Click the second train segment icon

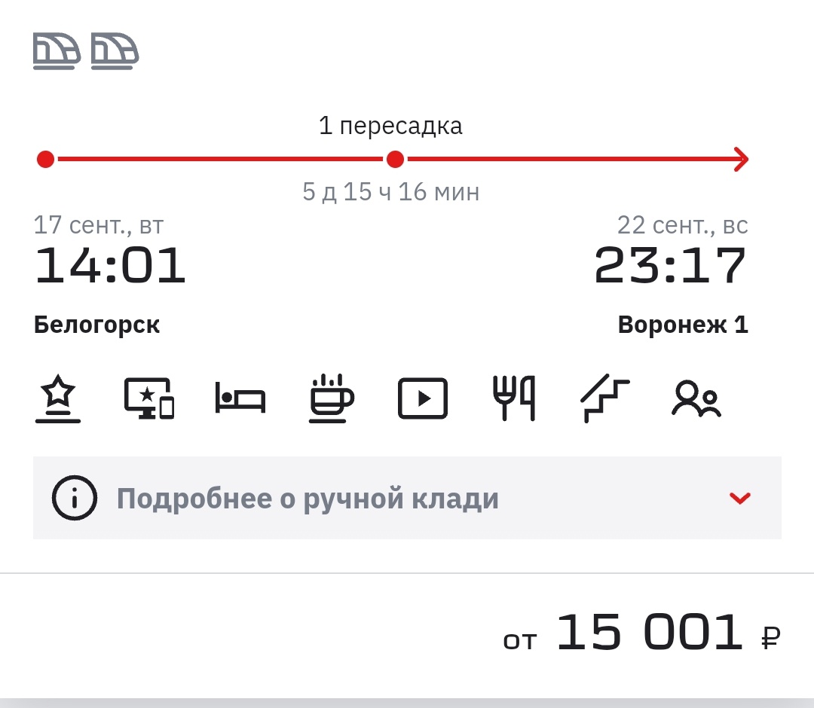tap(113, 50)
